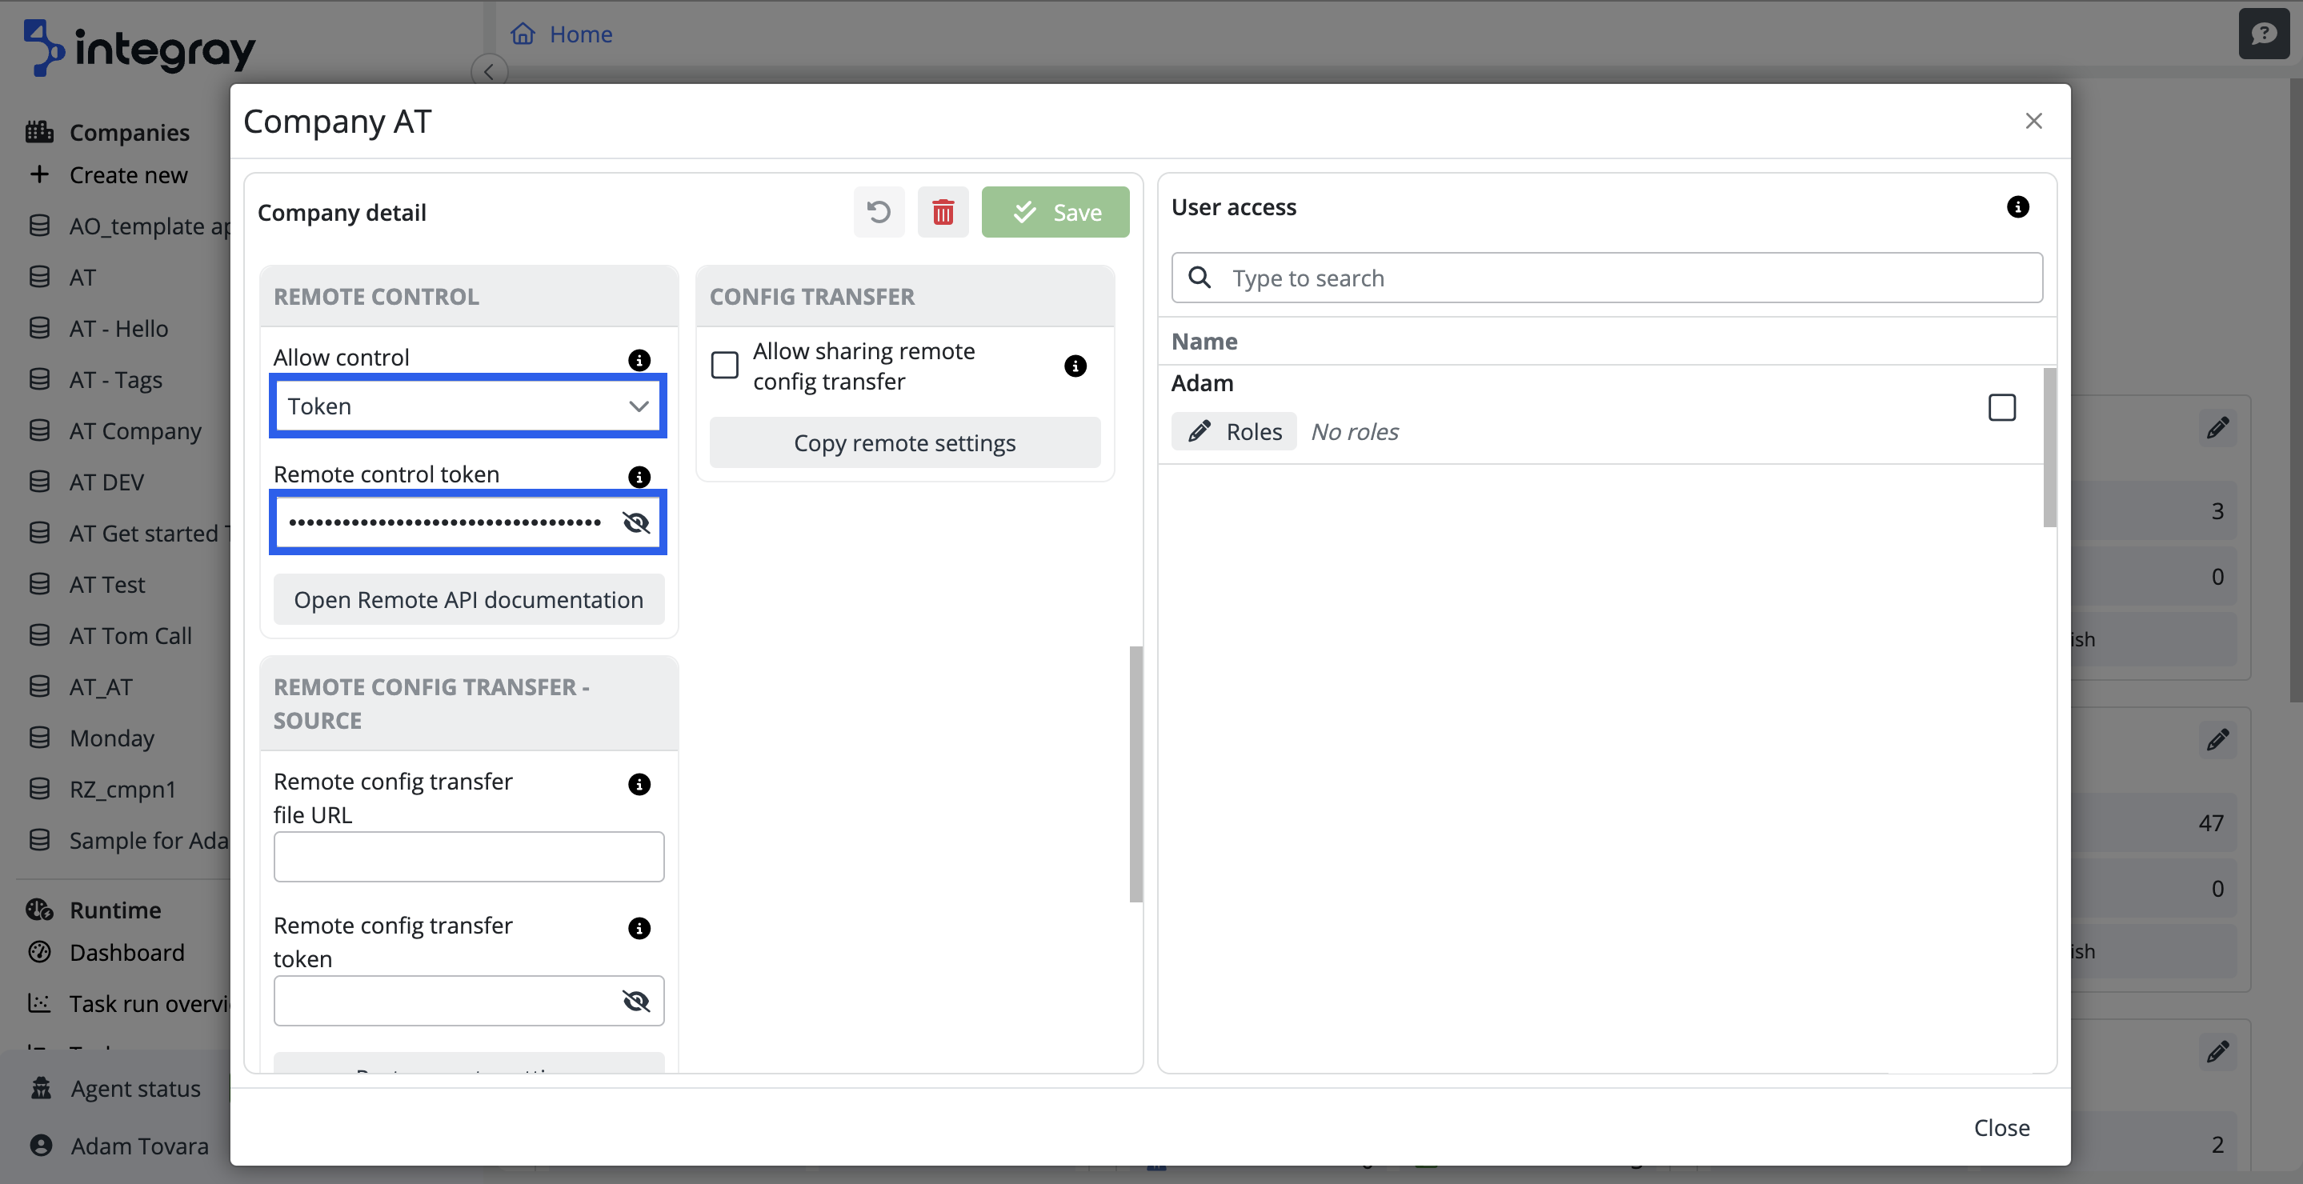Click info icon beside Remote control token
This screenshot has height=1184, width=2303.
coord(639,476)
